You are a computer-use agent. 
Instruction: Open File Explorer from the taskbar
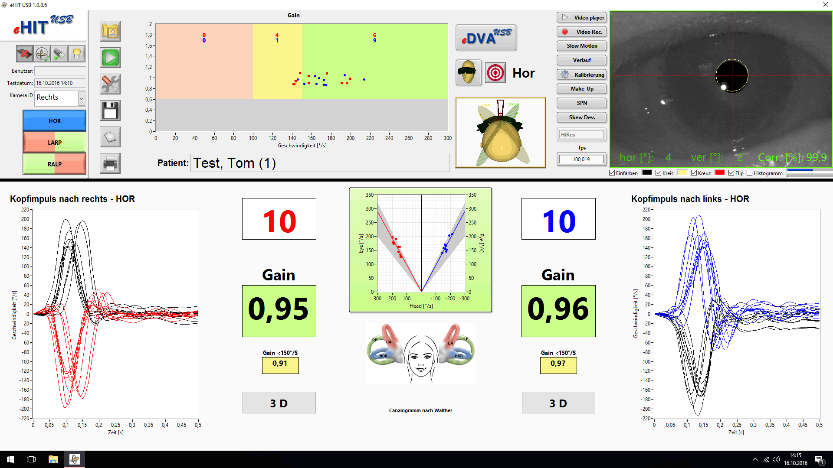53,459
